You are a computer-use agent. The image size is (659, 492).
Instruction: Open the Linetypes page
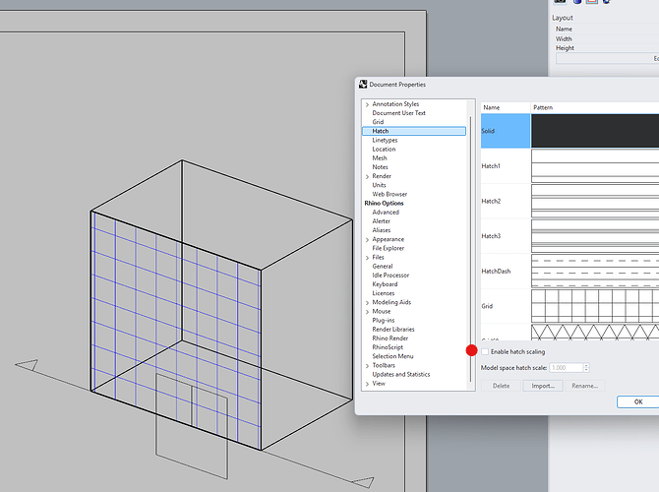385,140
